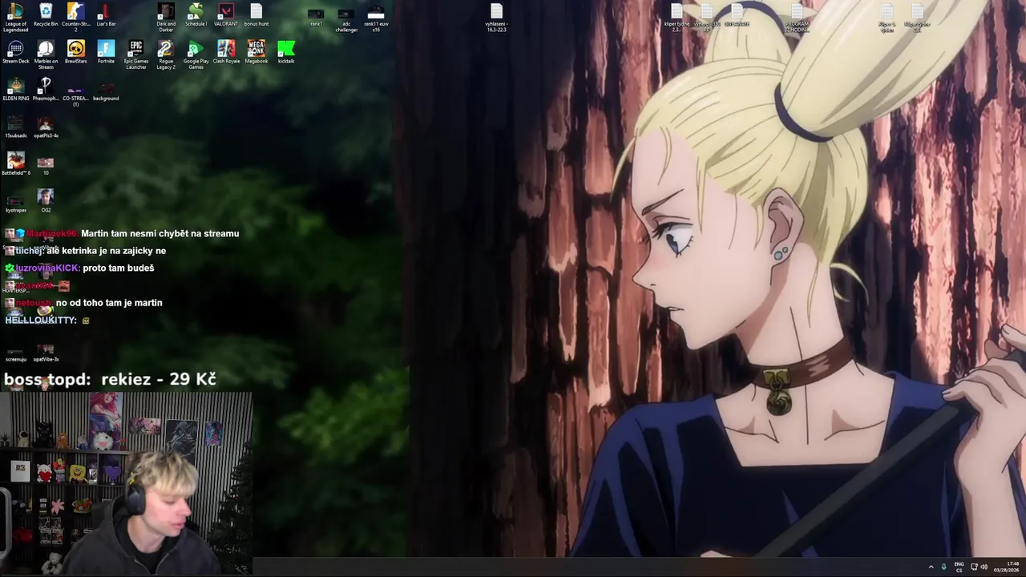Launch ELDEN RING shortcut
The height and width of the screenshot is (577, 1026).
[15, 89]
